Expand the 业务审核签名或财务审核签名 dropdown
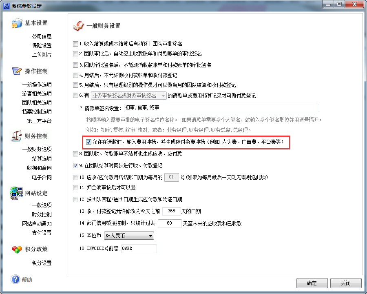 tap(129, 96)
